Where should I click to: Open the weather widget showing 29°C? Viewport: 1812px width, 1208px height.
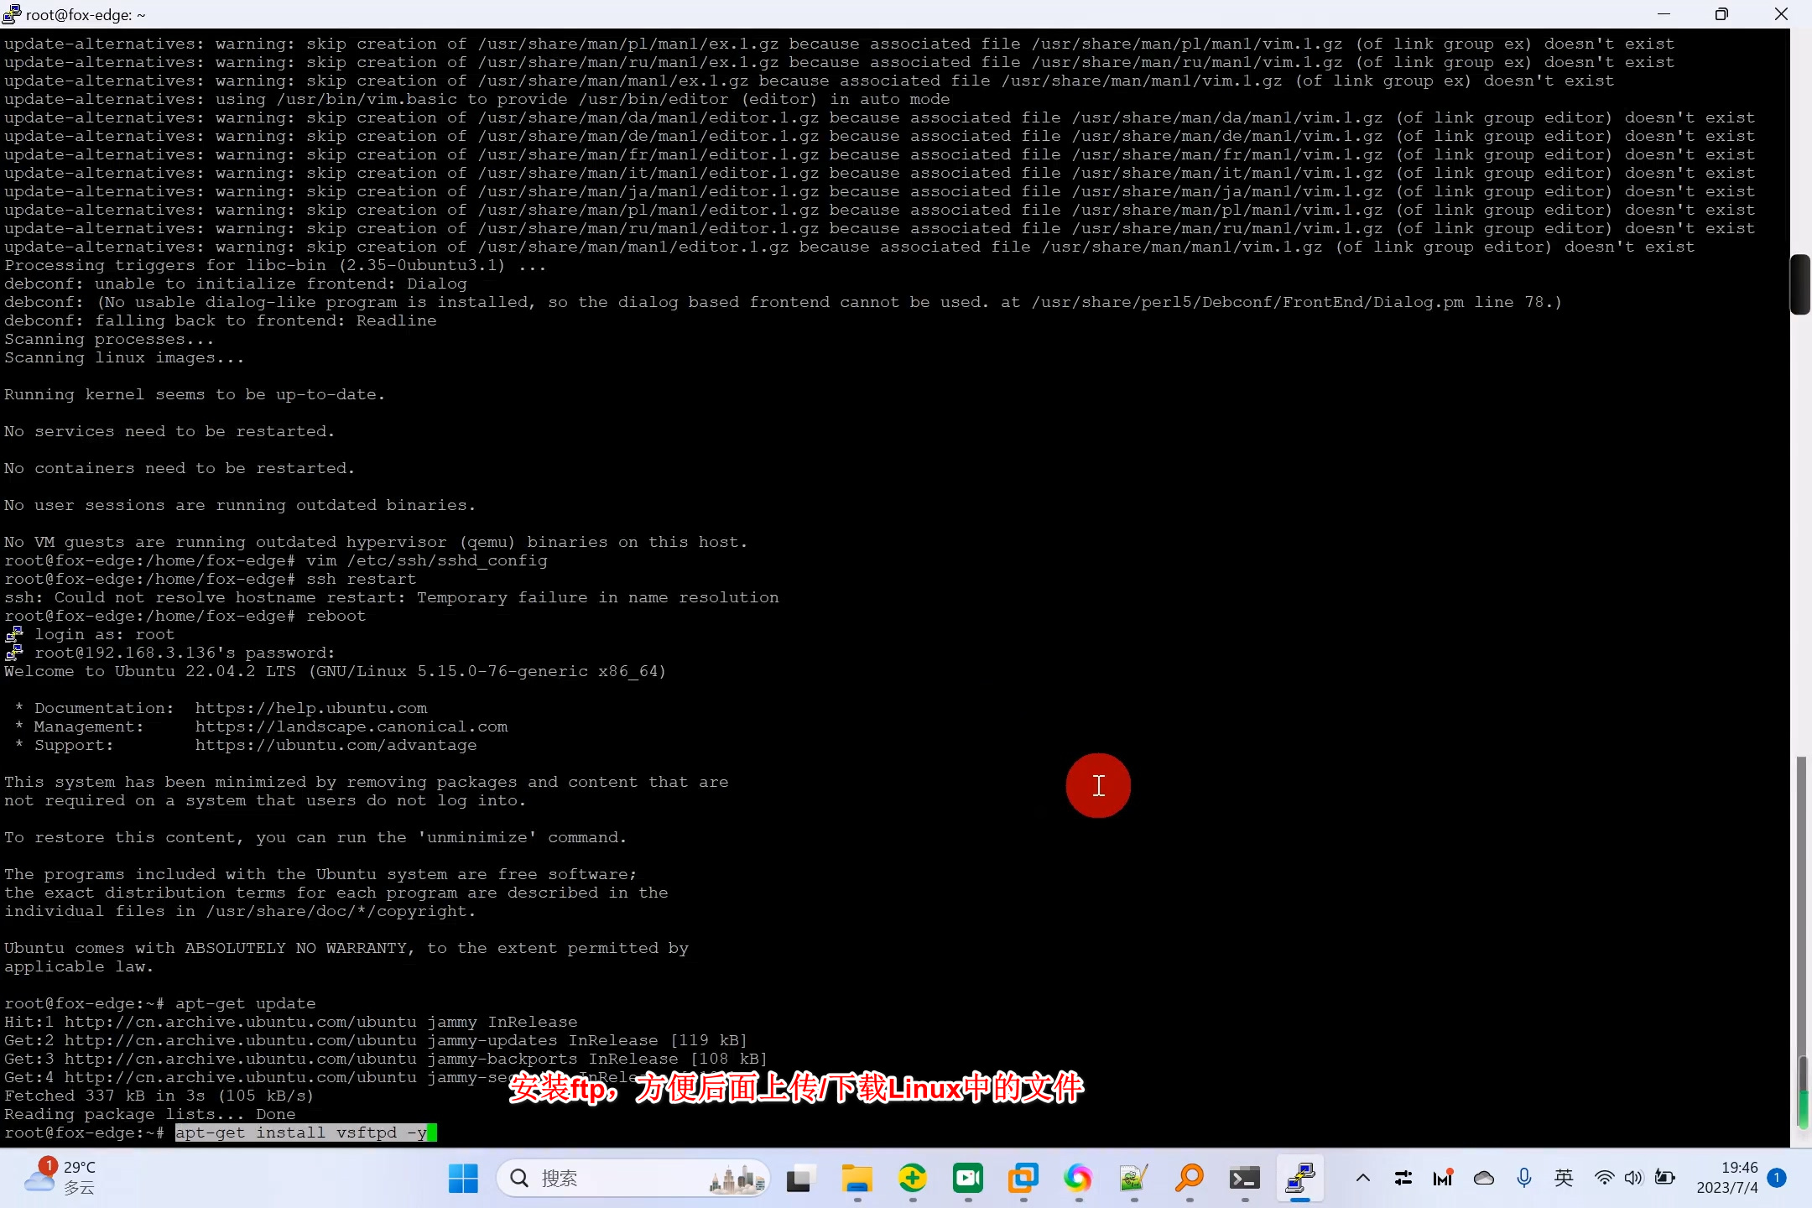point(60,1178)
